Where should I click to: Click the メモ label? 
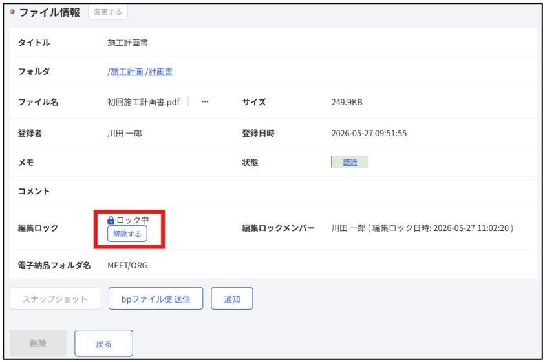pyautogui.click(x=26, y=163)
